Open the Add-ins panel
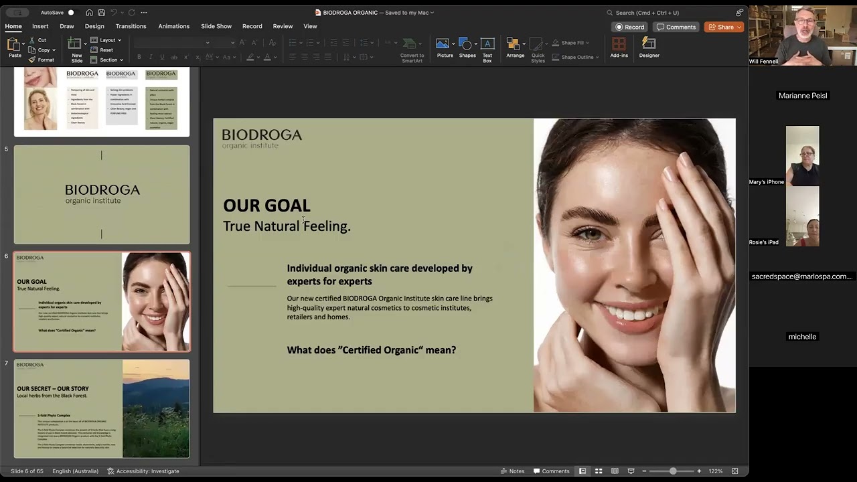Image resolution: width=857 pixels, height=482 pixels. (x=619, y=48)
